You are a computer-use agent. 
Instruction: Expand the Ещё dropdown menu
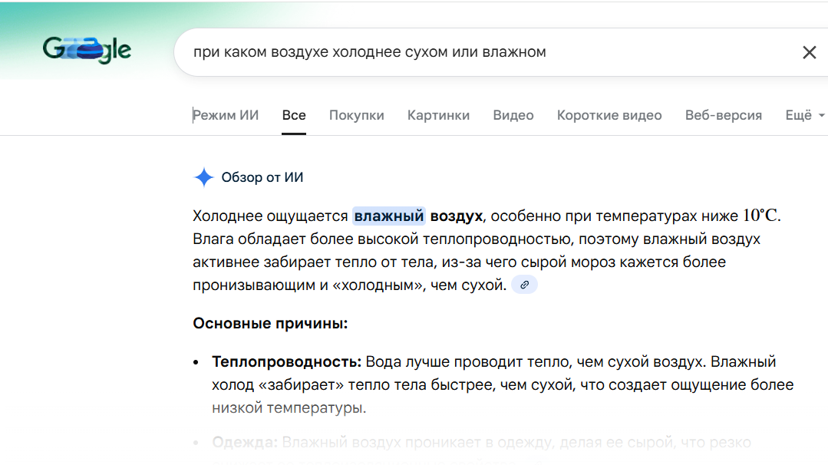click(x=804, y=115)
